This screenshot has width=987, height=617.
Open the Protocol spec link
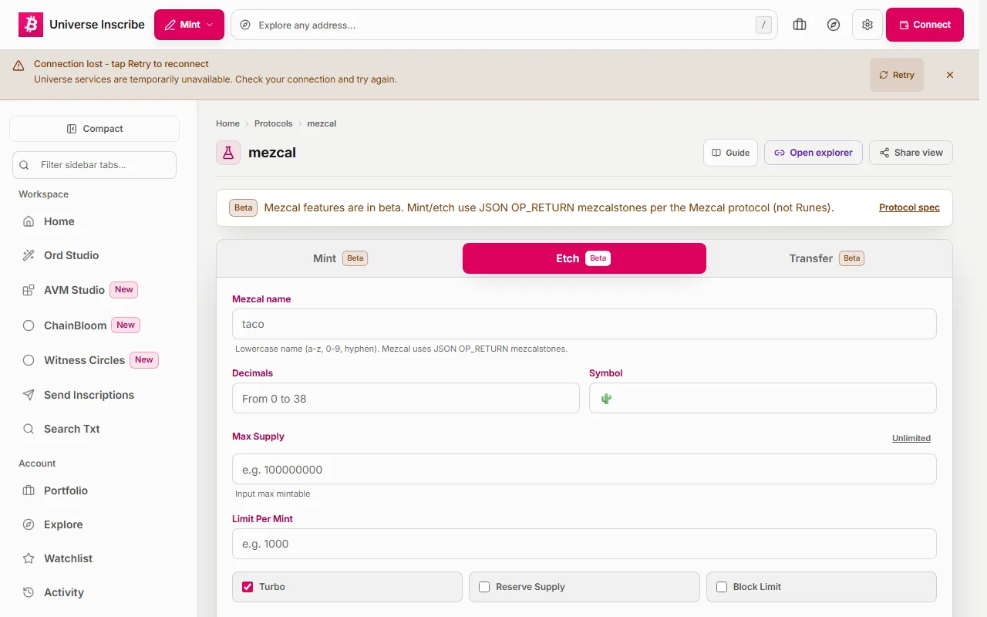909,207
